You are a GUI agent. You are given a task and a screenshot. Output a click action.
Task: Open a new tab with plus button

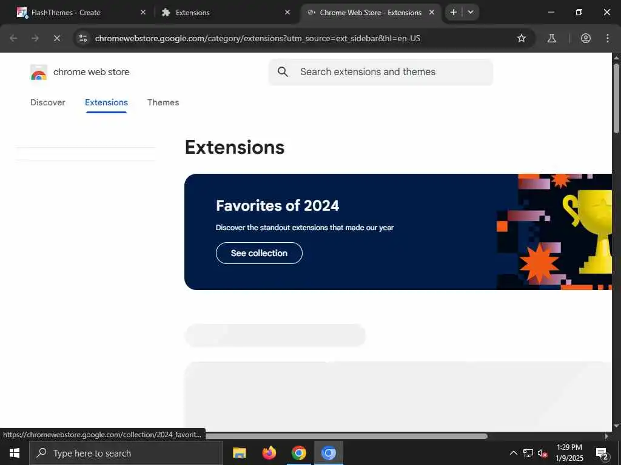[454, 12]
